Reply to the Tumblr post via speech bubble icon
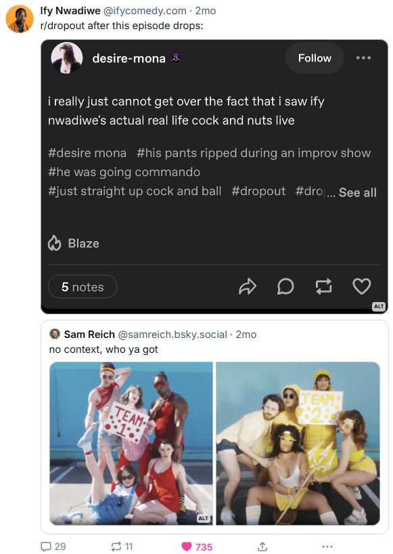Viewport: 393px width, 554px height. coord(285,286)
